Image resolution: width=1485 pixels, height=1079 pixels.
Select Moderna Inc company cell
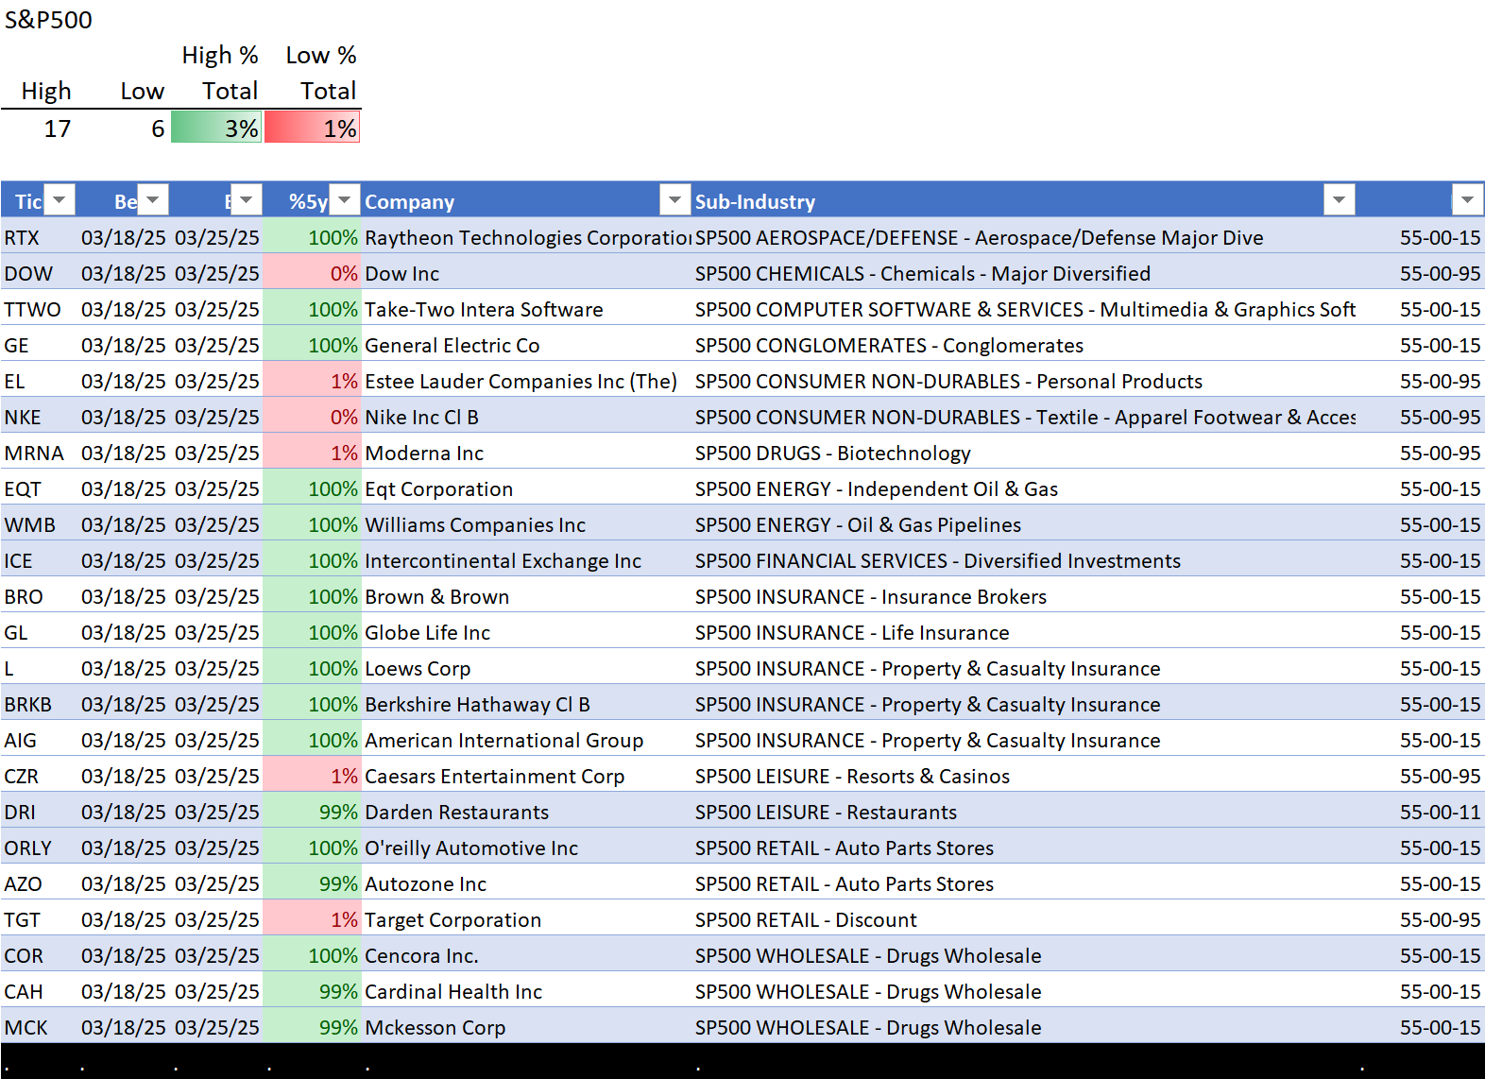(x=526, y=453)
